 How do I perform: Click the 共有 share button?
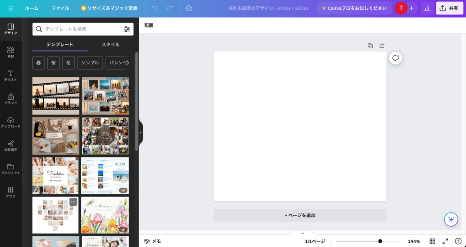pyautogui.click(x=450, y=8)
